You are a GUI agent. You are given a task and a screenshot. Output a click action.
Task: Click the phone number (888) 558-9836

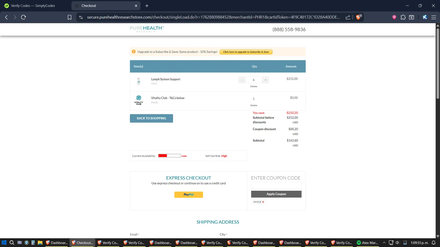tap(289, 30)
